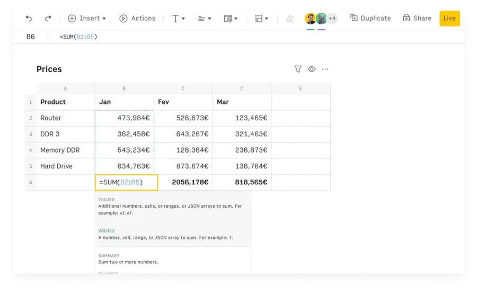This screenshot has width=477, height=293.
Task: Click the VALUE2 parameter hint
Action: (x=106, y=200)
